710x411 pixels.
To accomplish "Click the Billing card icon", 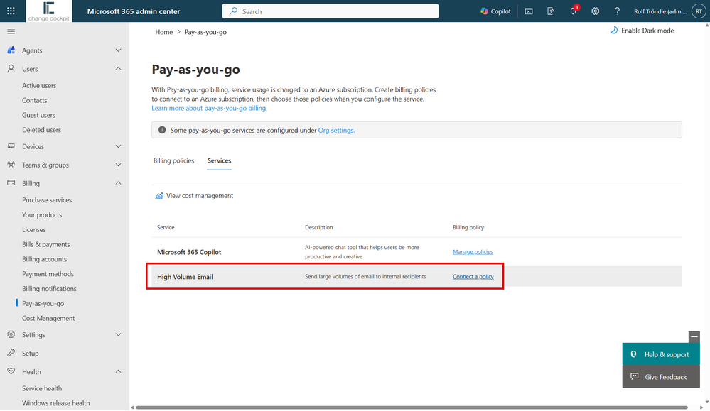I will point(11,183).
